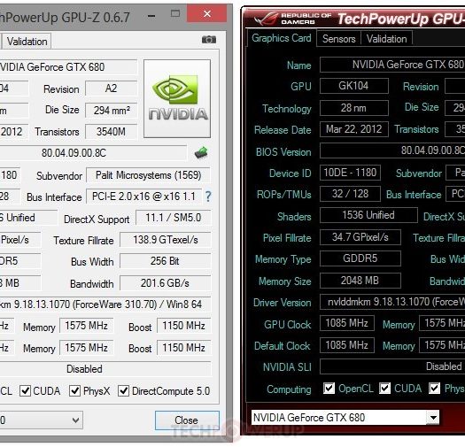The image size is (465, 447).
Task: Click BIOS version field 80.04.09.00.8C in left window
Action: point(93,153)
